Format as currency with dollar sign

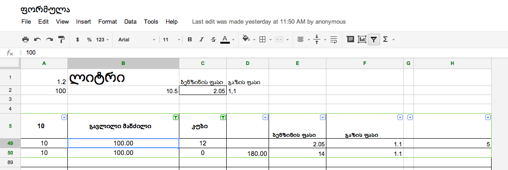point(77,40)
